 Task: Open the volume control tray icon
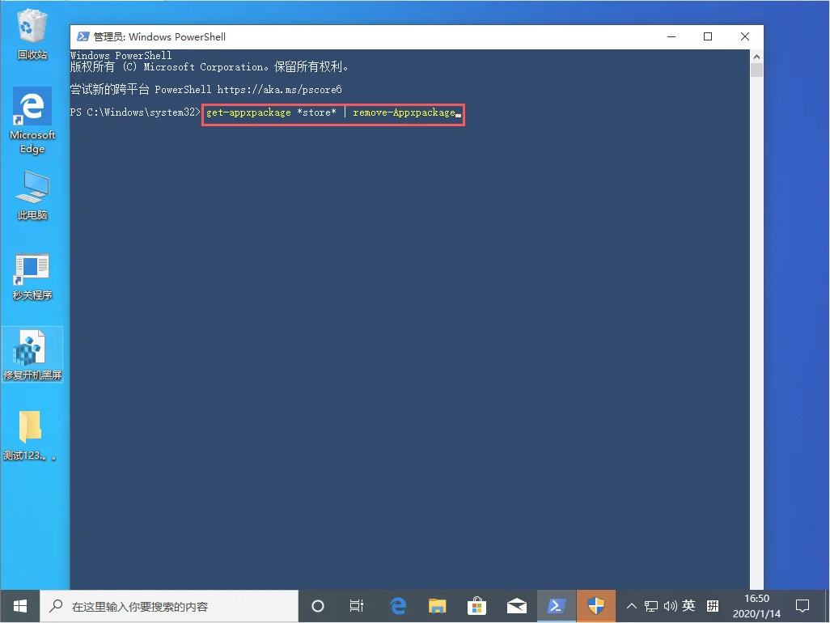click(670, 606)
